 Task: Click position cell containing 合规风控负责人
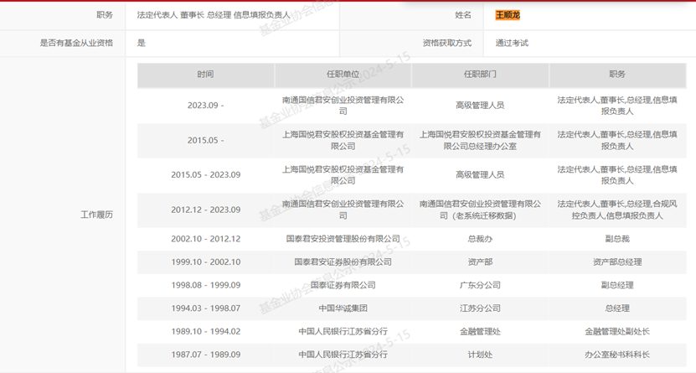[617, 210]
